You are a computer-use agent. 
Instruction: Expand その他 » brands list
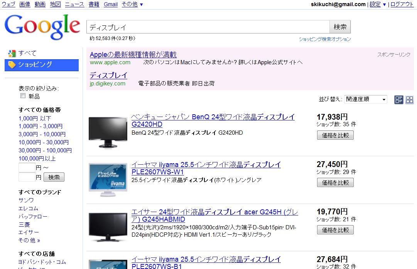pos(29,241)
